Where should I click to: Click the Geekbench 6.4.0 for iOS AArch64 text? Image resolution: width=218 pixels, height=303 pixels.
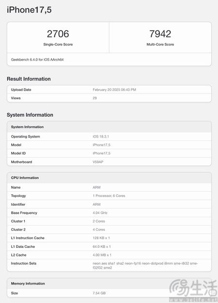37,60
